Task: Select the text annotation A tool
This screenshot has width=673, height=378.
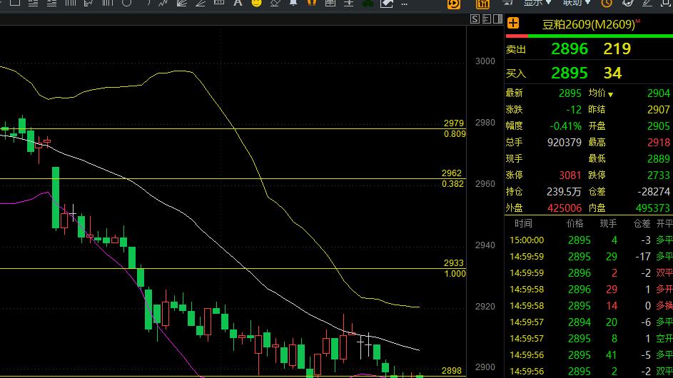Action: (238, 3)
